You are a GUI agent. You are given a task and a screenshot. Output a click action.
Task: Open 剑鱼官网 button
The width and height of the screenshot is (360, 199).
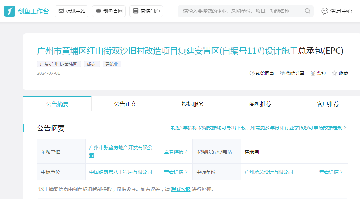tap(109, 11)
